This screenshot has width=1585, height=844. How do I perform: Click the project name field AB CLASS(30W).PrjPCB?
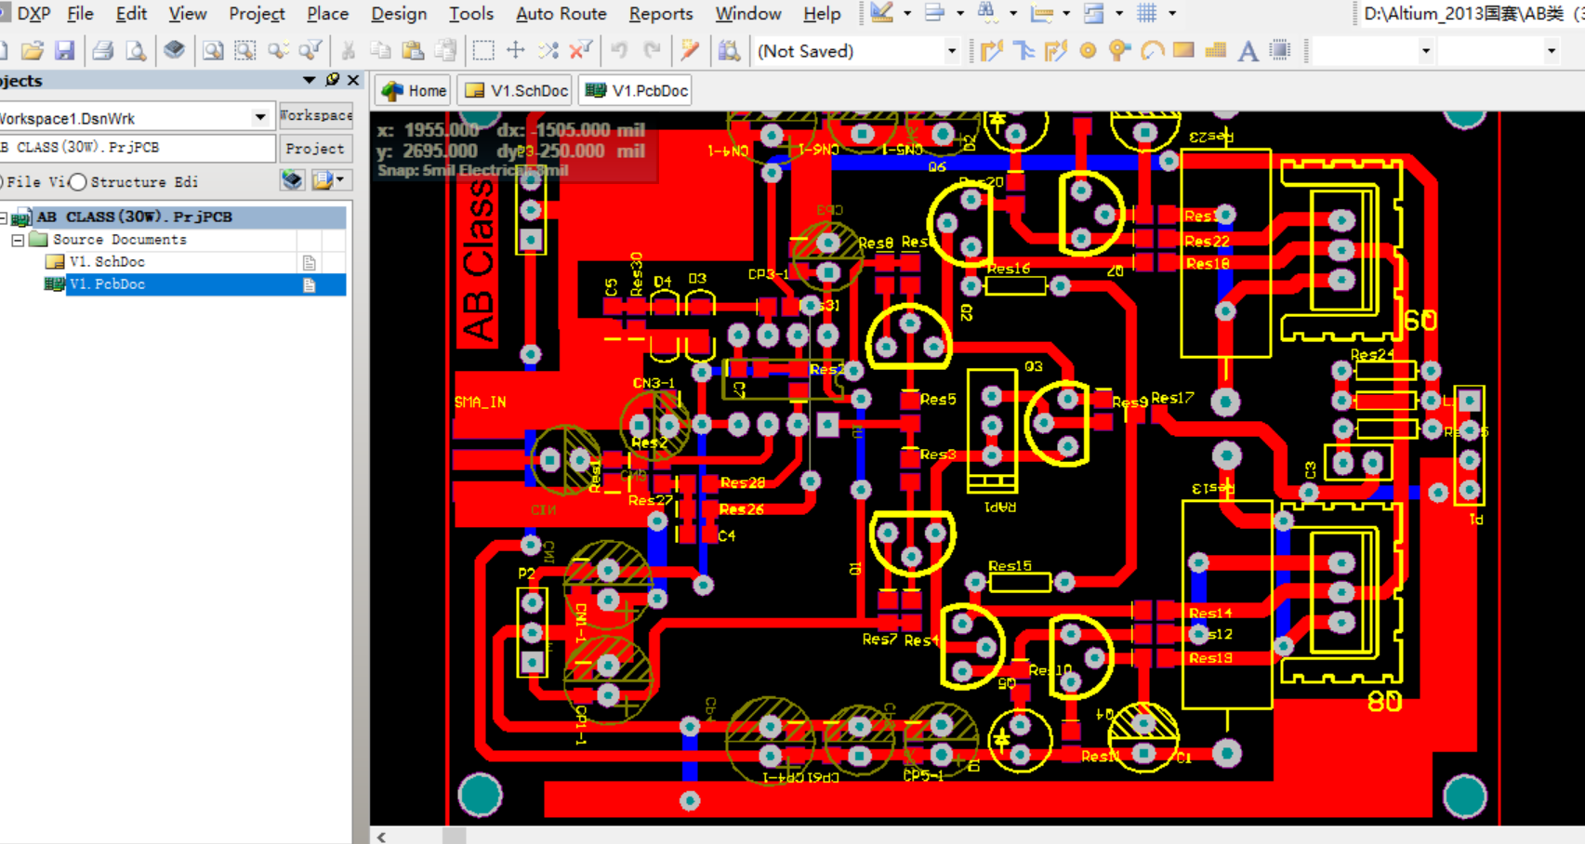click(137, 148)
